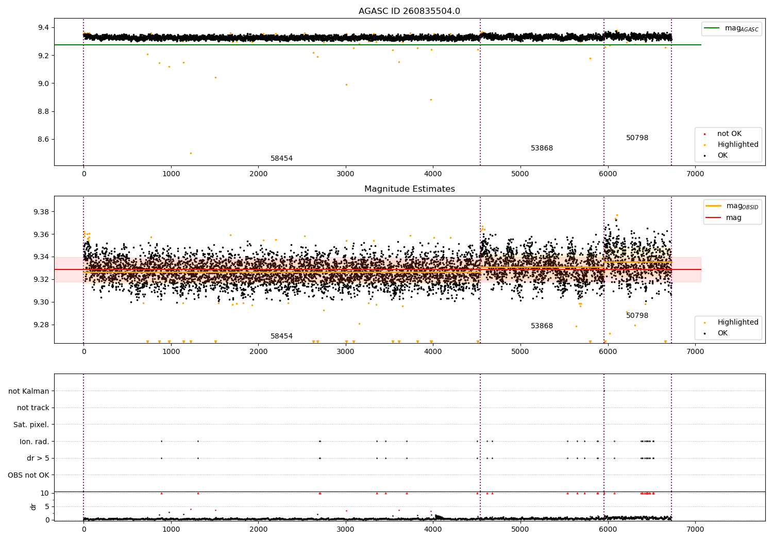Click y-axis tick 9.38 in middle panel
This screenshot has height=541, width=773.
[41, 212]
